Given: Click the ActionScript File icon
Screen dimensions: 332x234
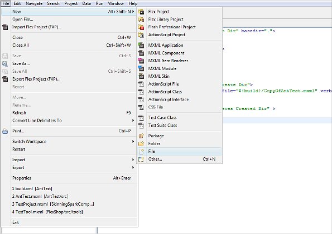Looking at the screenshot, I should coord(141,84).
